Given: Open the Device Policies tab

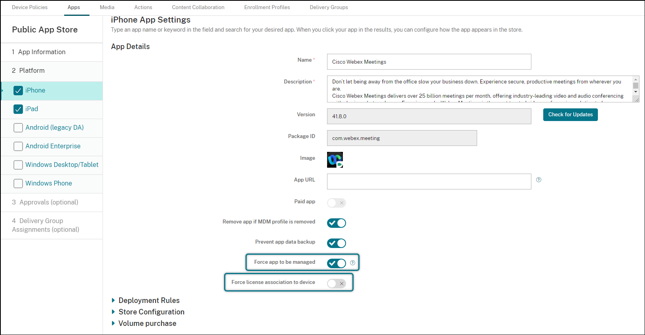Looking at the screenshot, I should [x=30, y=8].
